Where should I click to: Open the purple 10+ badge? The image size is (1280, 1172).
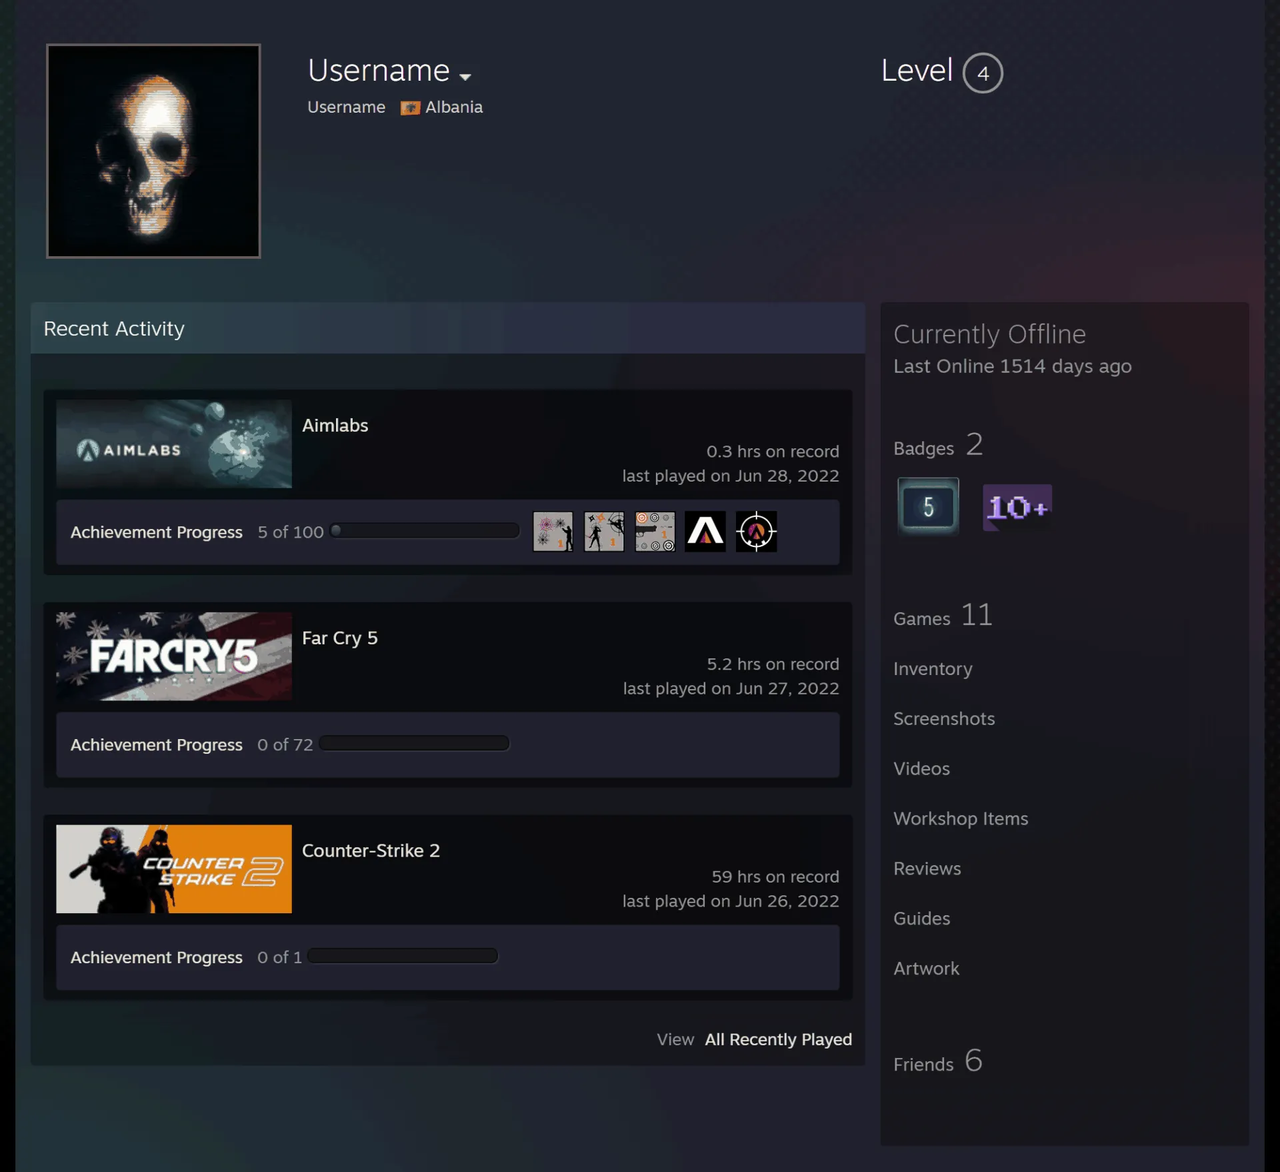(1017, 508)
